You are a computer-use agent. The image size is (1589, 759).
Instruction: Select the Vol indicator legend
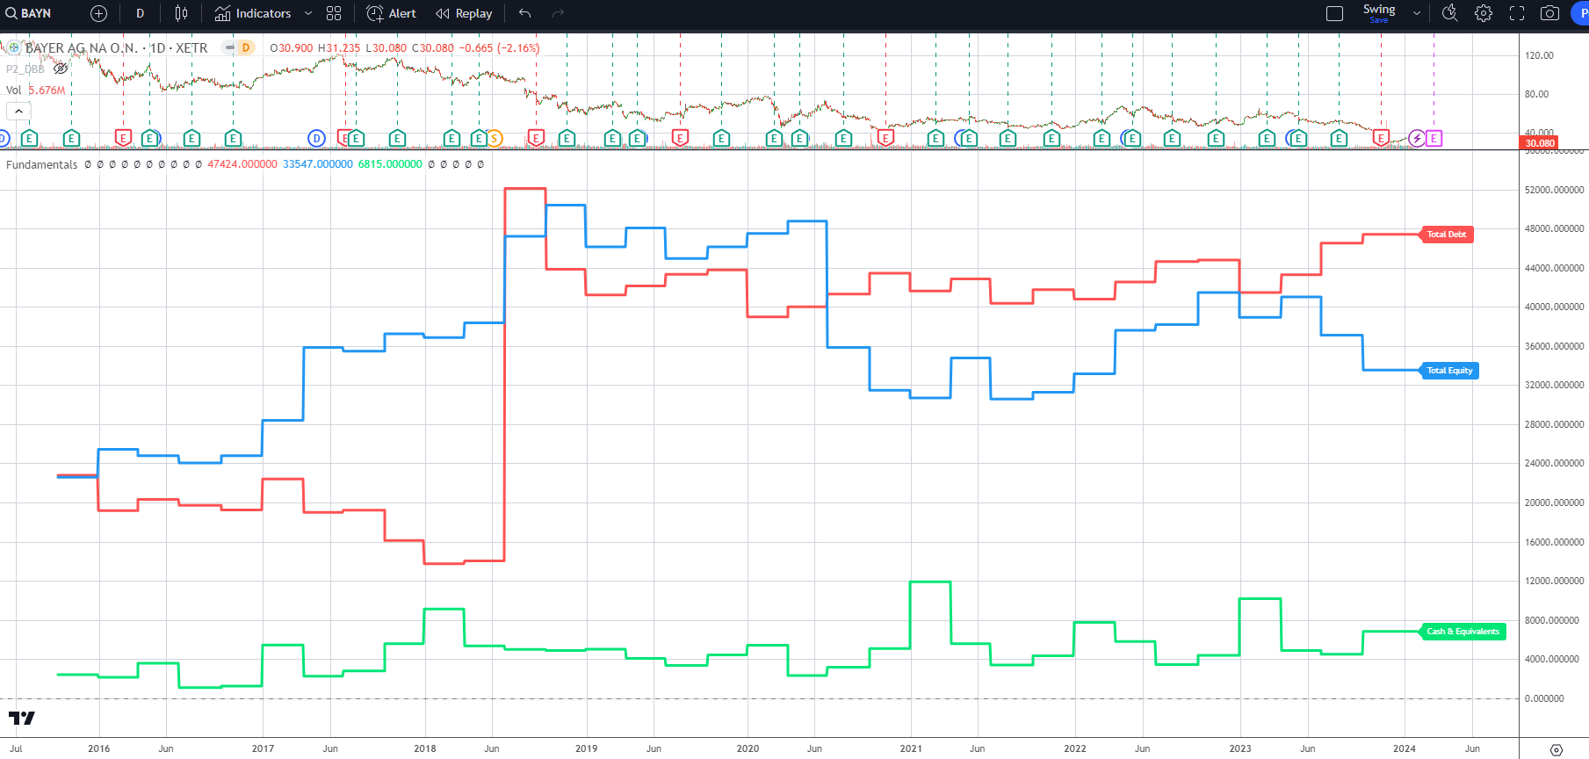14,90
